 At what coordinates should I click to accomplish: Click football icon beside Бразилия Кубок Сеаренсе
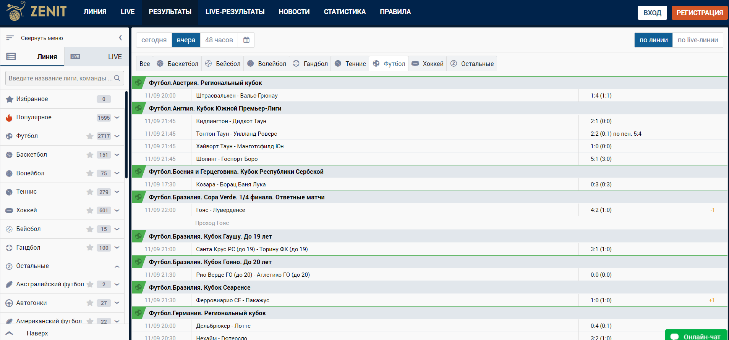(139, 287)
